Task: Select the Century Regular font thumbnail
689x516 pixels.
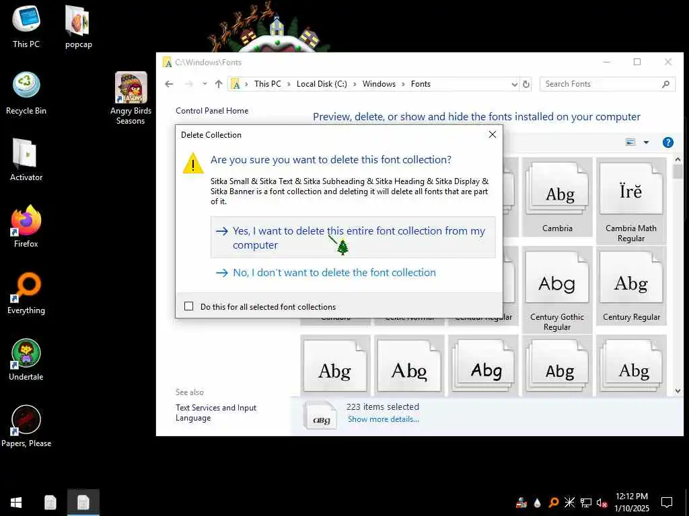Action: [x=631, y=286]
